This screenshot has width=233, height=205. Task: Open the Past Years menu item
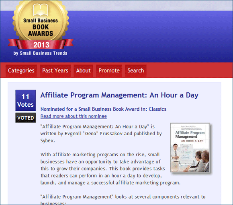55,70
